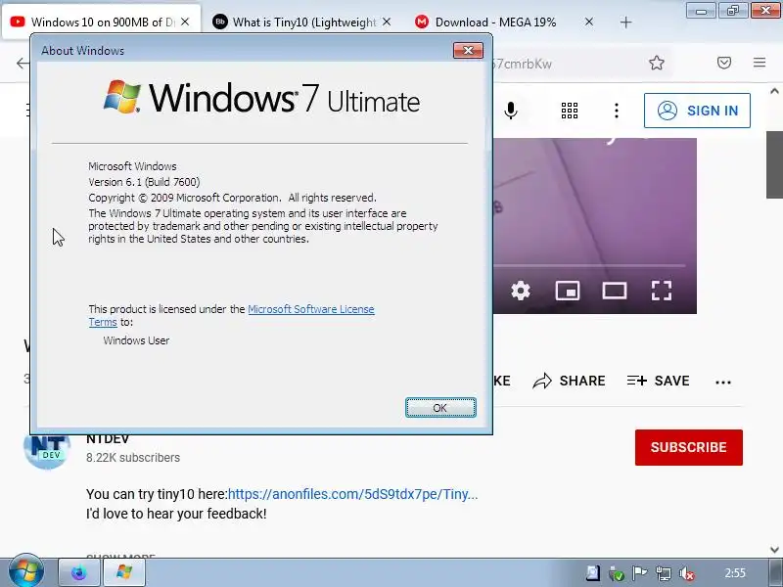
Task: Open the Pocket save icon
Action: coord(724,63)
